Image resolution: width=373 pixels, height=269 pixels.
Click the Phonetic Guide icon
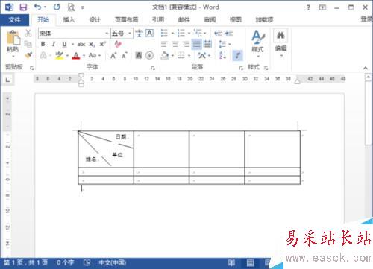[139, 33]
